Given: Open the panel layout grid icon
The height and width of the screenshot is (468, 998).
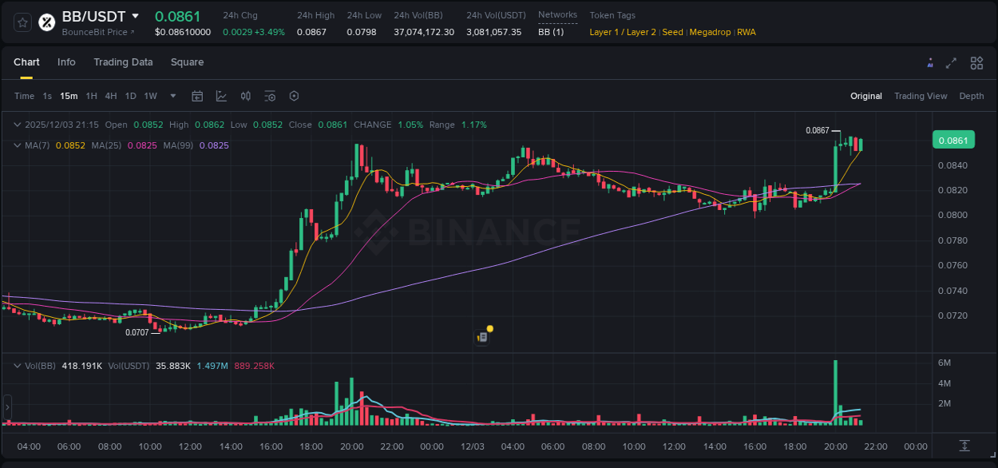Looking at the screenshot, I should 976,62.
